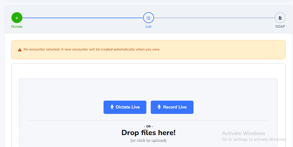Open the SOAP document step icon

(x=280, y=18)
